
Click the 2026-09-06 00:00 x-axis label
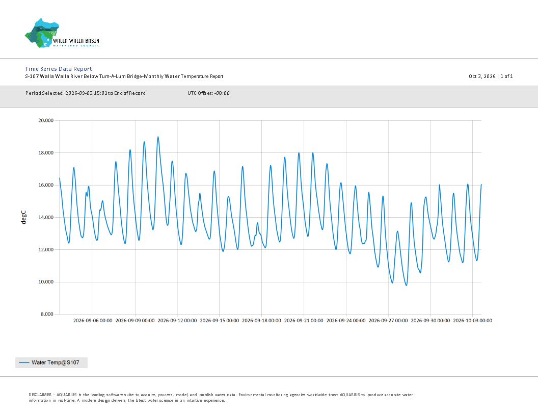click(x=93, y=321)
